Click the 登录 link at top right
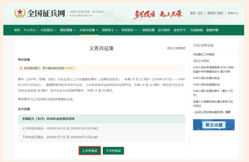The image size is (249, 162). [192, 13]
